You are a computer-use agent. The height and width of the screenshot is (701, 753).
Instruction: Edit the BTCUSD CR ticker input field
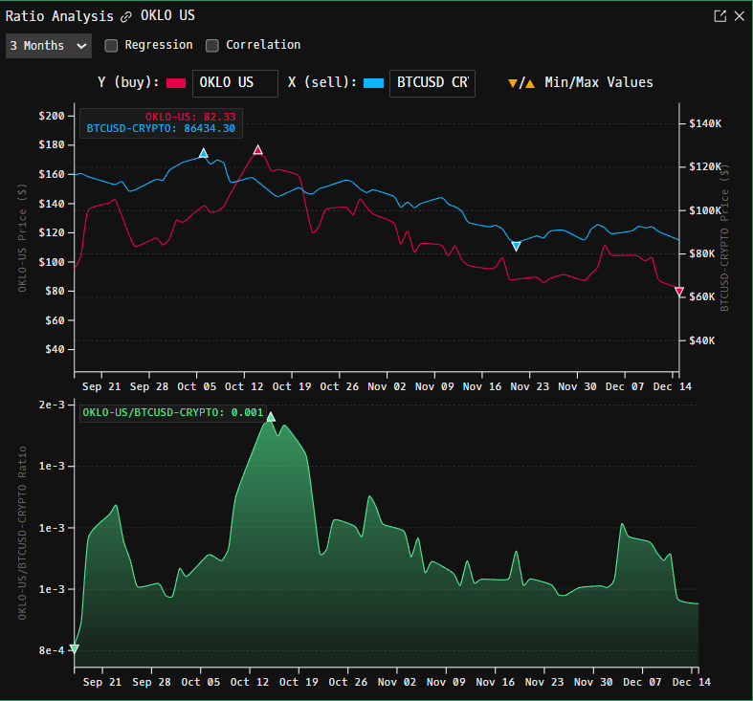(x=432, y=83)
